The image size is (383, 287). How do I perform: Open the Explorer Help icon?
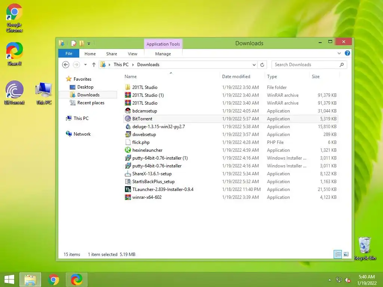347,53
